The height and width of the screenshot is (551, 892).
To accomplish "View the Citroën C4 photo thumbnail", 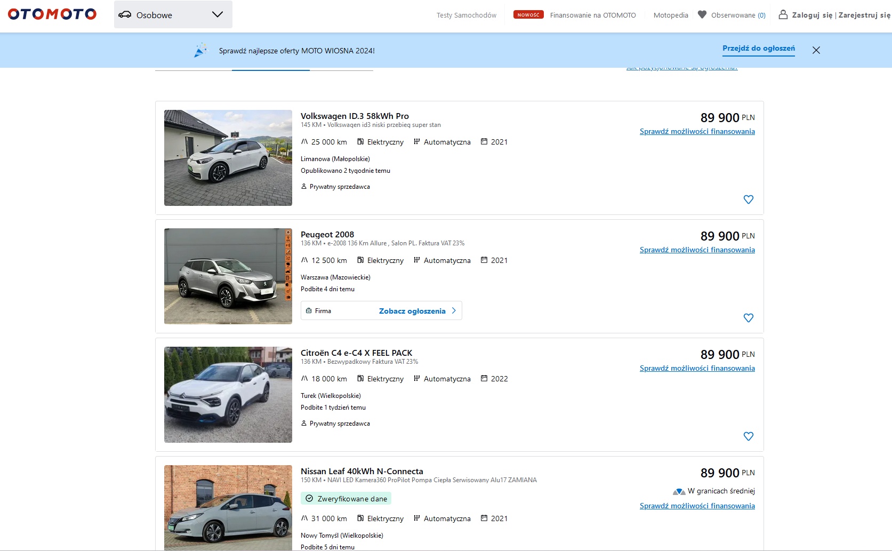I will (228, 395).
